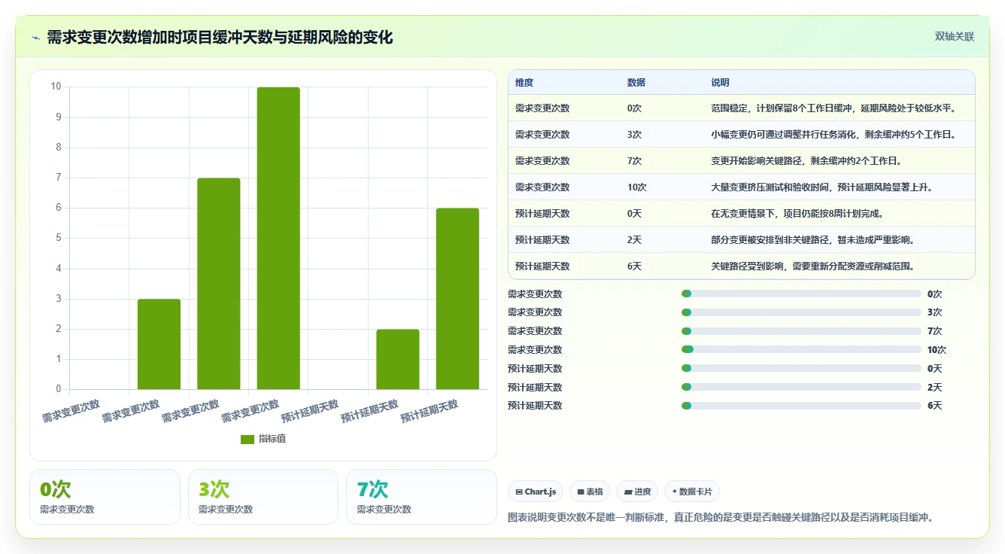This screenshot has height=554, width=1005.
Task: Click the chart bar reaching value 10
Action: (278, 239)
